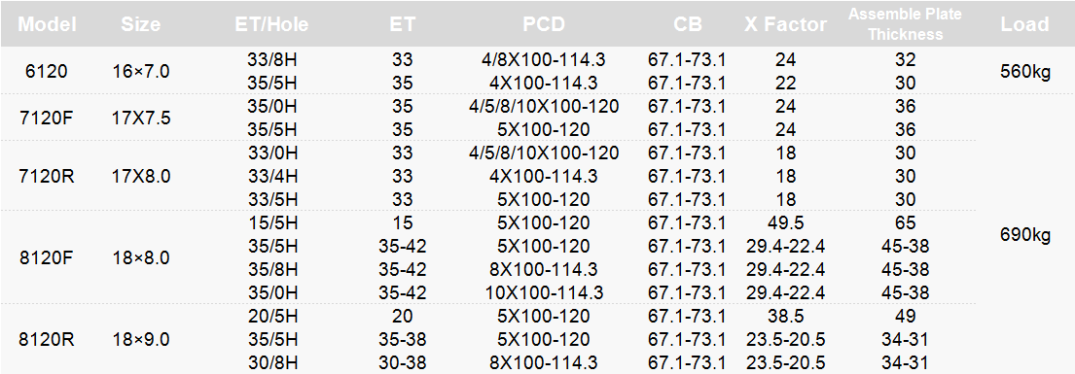
Task: Select the 18×9.0 size cell
Action: point(140,340)
